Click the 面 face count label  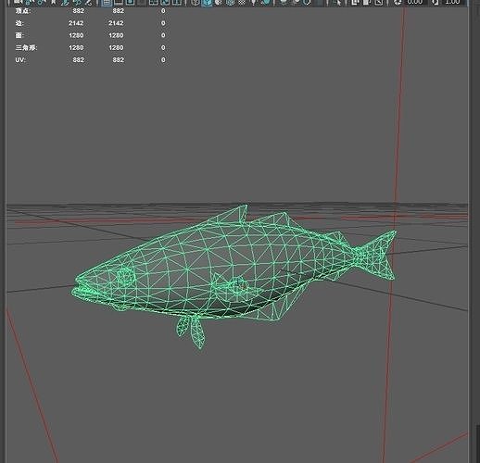click(19, 35)
